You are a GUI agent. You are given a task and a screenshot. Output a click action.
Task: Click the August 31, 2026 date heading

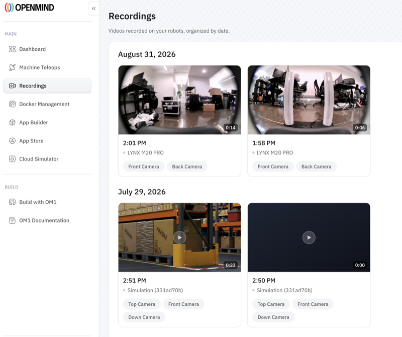coord(147,54)
